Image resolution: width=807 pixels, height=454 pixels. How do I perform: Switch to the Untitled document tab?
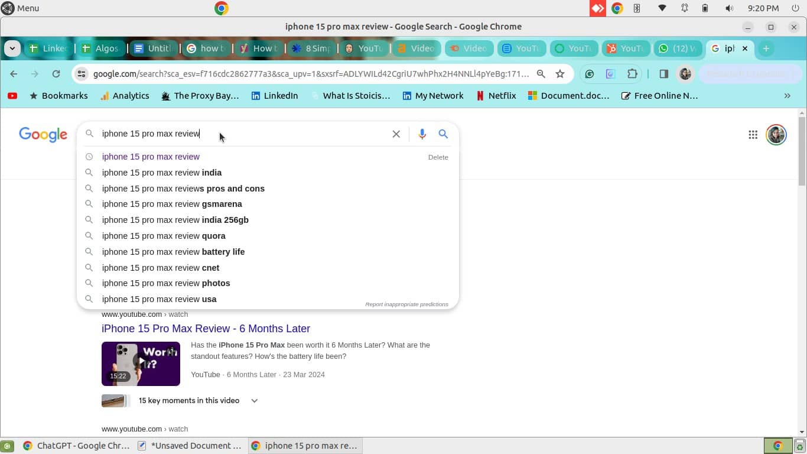pyautogui.click(x=152, y=48)
